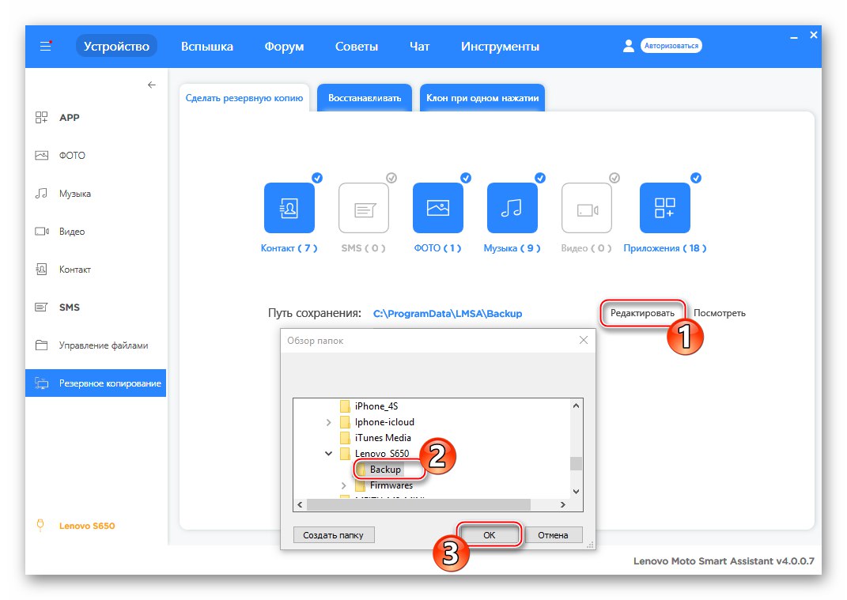Expand the Firmwares tree node
This screenshot has width=847, height=600.
click(x=343, y=485)
